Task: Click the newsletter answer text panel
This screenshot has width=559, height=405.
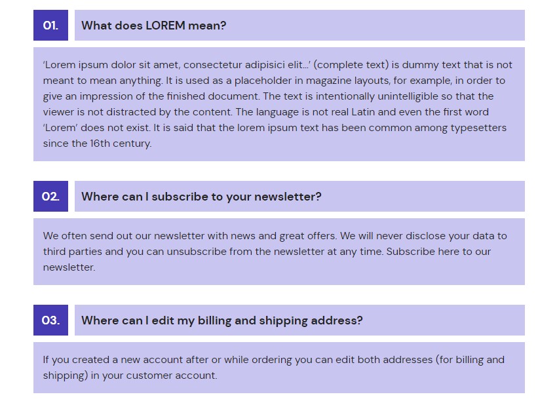Action: tap(279, 252)
